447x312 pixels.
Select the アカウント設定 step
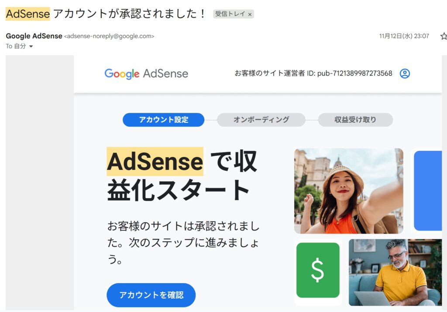pos(163,119)
